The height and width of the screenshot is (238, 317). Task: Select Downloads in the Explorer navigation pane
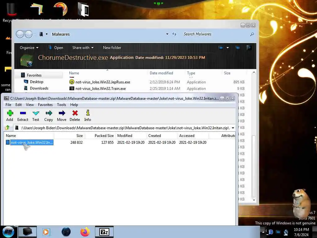[39, 88]
